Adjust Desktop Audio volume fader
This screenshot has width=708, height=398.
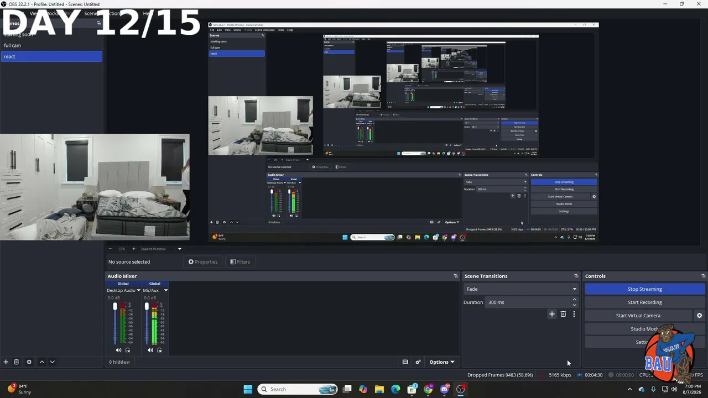point(115,306)
